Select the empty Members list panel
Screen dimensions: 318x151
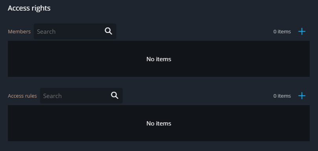(x=159, y=59)
